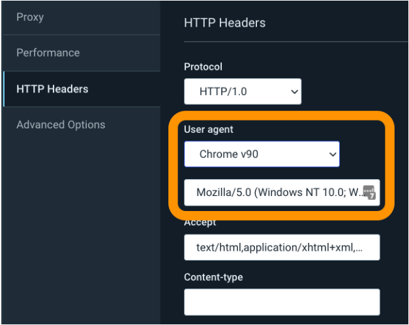This screenshot has width=409, height=325.
Task: Go to the Advanced Options tab
Action: click(61, 124)
